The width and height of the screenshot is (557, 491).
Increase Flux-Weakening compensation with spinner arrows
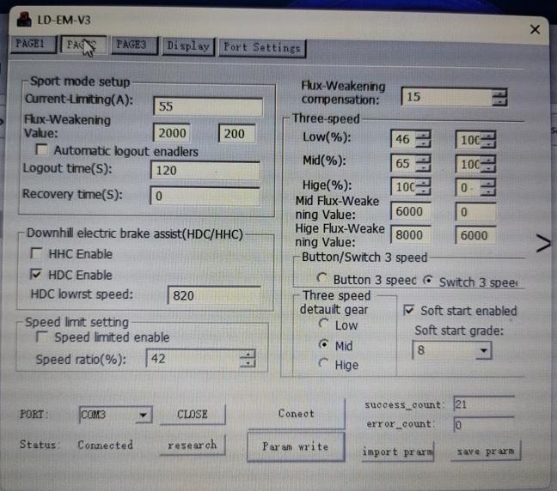[499, 94]
